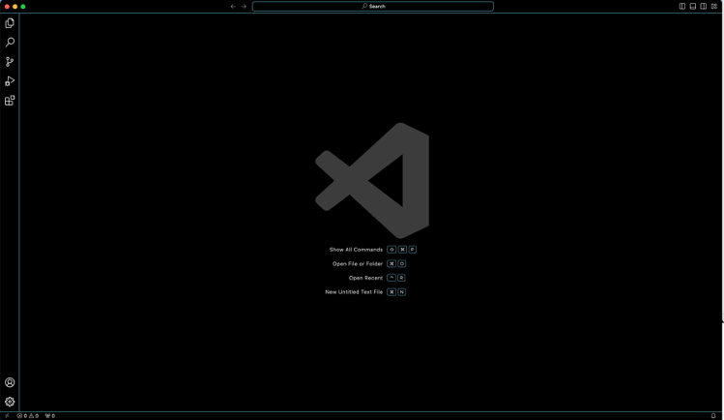Open the Manage gear menu

(10, 402)
